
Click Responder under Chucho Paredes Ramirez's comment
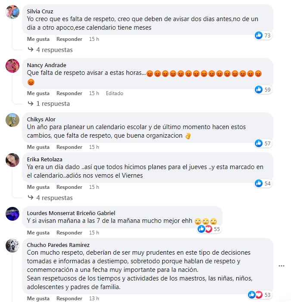(69, 298)
